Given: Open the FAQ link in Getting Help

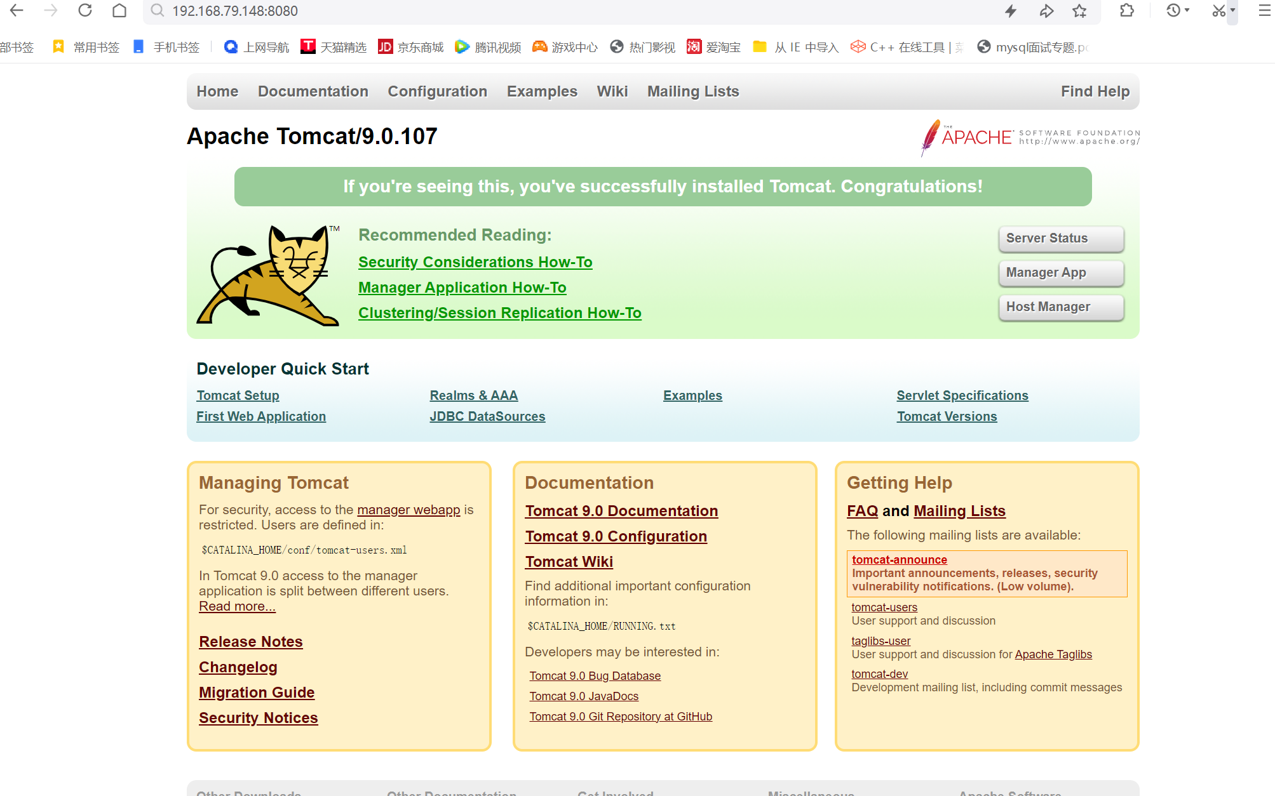Looking at the screenshot, I should point(863,511).
